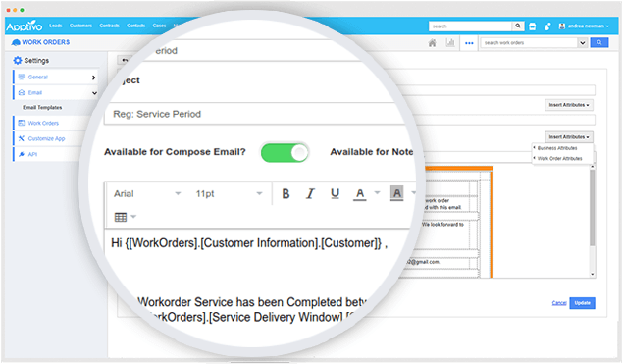623x364 pixels.
Task: Open the three dots more menu
Action: pyautogui.click(x=469, y=43)
